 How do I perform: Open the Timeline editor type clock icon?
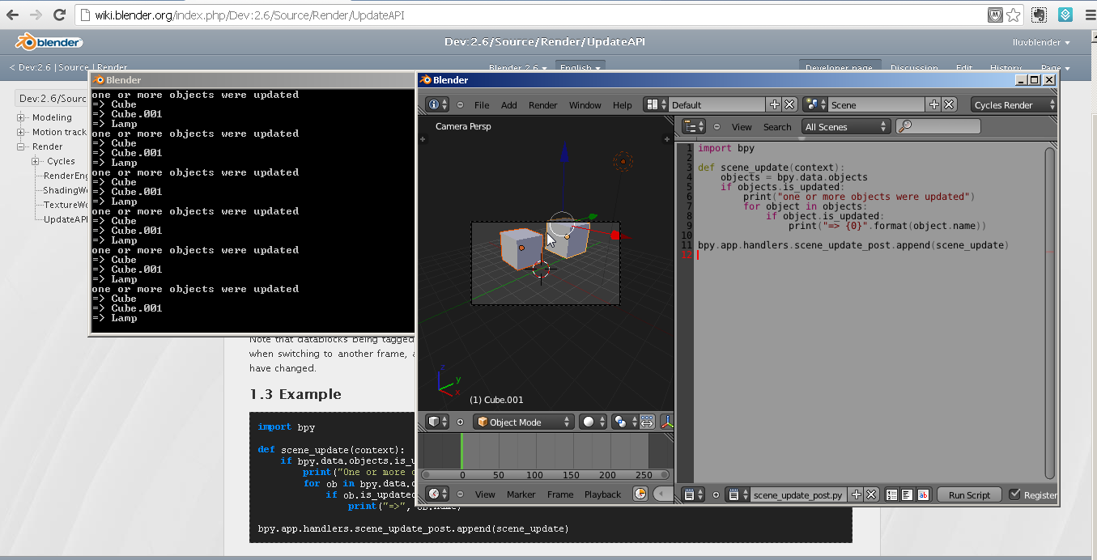[x=438, y=494]
